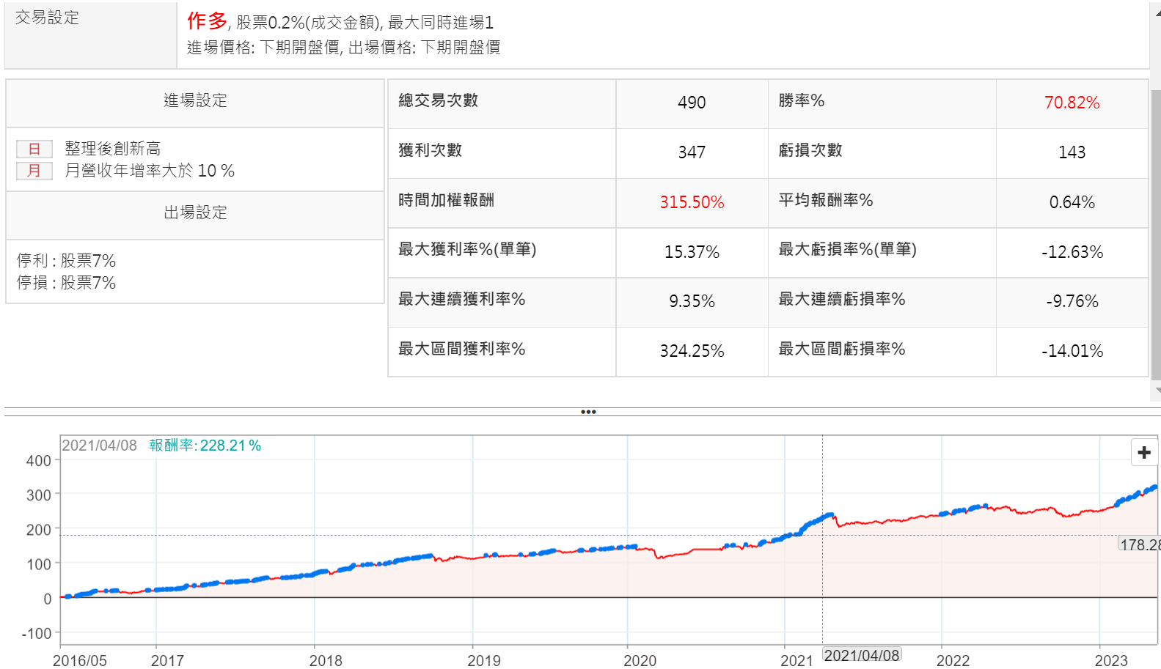Click the 報酬率 228.21 % chart readout
1161x669 pixels.
pyautogui.click(x=205, y=446)
